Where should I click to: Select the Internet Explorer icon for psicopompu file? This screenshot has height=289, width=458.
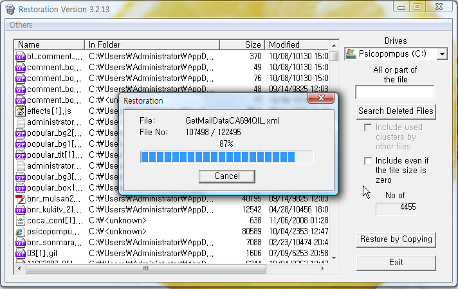click(x=19, y=232)
